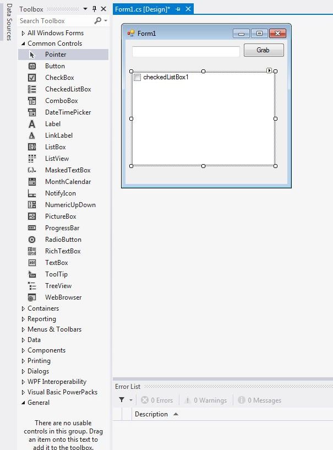Viewport: 333px width, 450px height.
Task: Open the Error List filter dropdown
Action: click(x=131, y=400)
